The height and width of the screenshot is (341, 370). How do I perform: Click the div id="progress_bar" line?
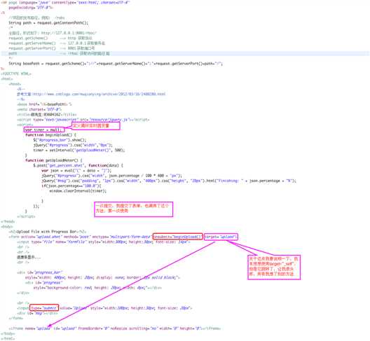point(40,272)
